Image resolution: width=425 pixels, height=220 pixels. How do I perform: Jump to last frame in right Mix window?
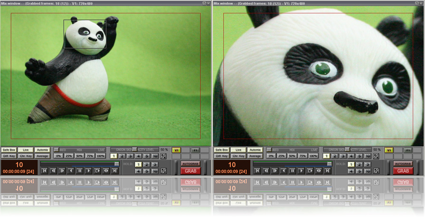(328, 171)
